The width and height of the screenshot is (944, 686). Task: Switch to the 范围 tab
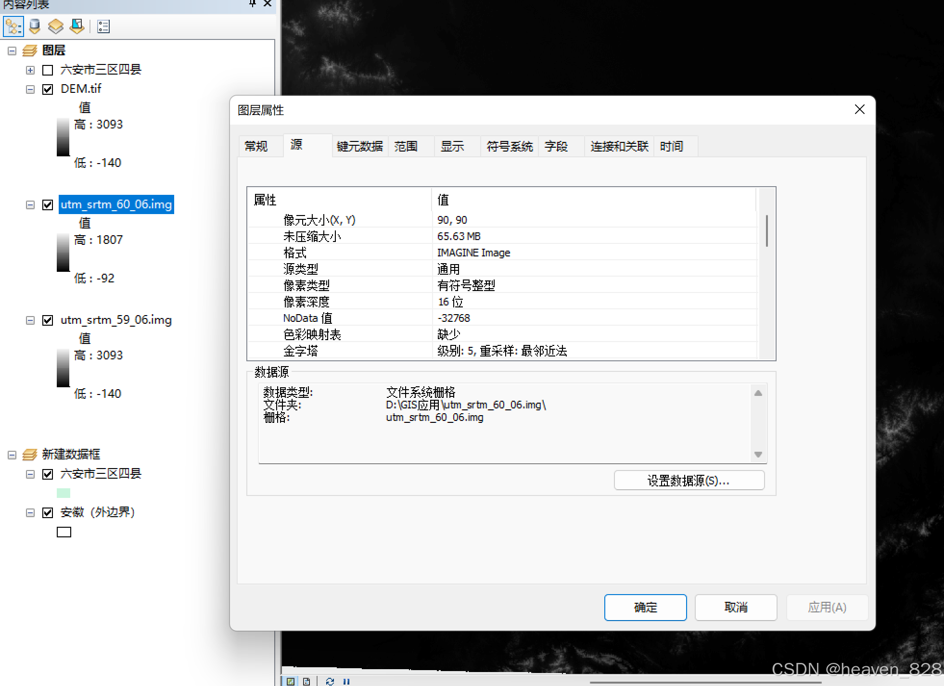(406, 146)
